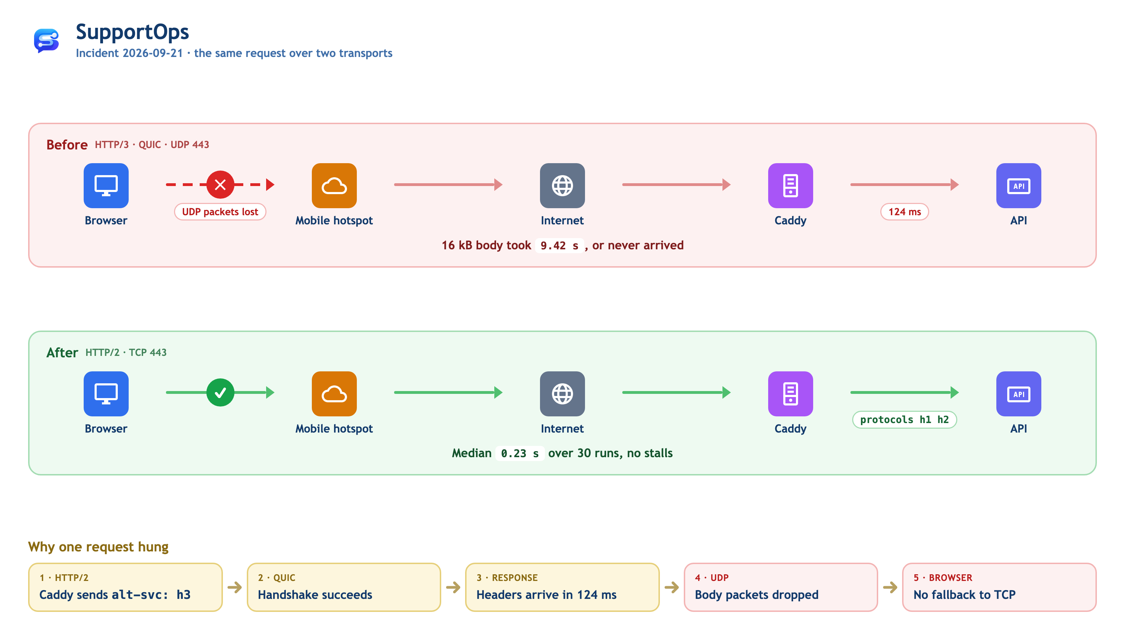Image resolution: width=1125 pixels, height=633 pixels.
Task: Click 'Mobile hotspot' label in After panel
Action: 334,429
